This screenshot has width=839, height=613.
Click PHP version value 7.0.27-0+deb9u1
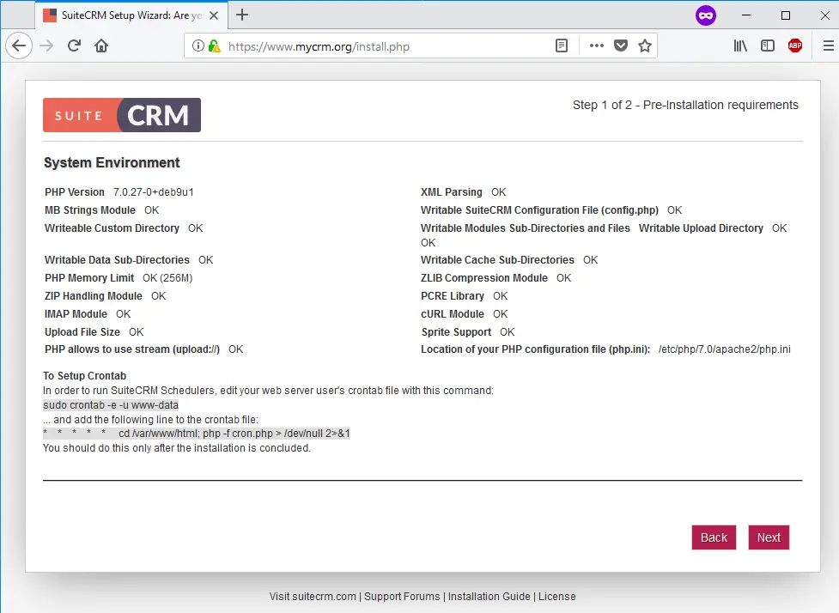coord(154,192)
